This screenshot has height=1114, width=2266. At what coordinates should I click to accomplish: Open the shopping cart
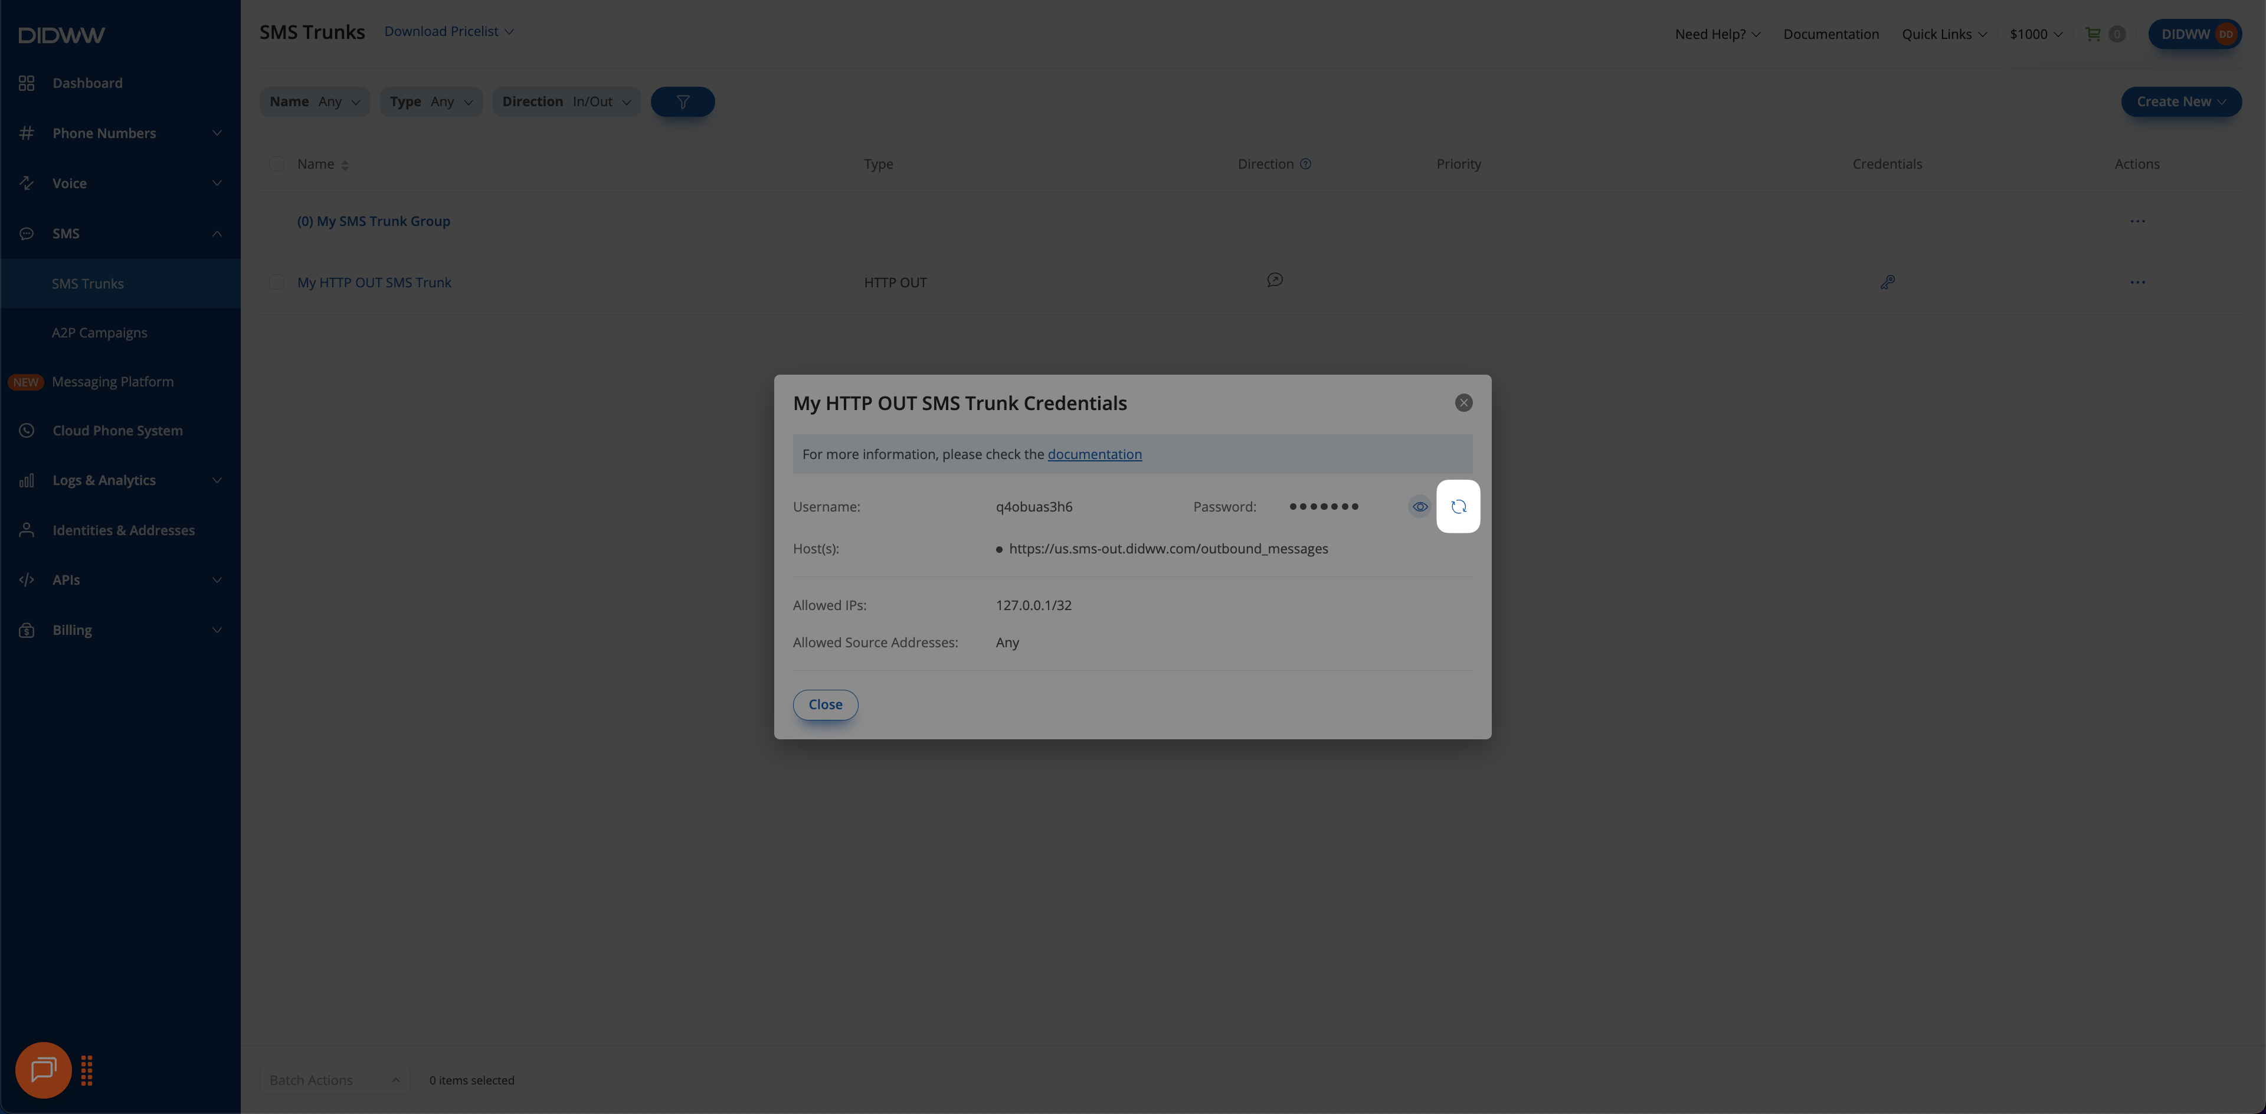point(2093,34)
